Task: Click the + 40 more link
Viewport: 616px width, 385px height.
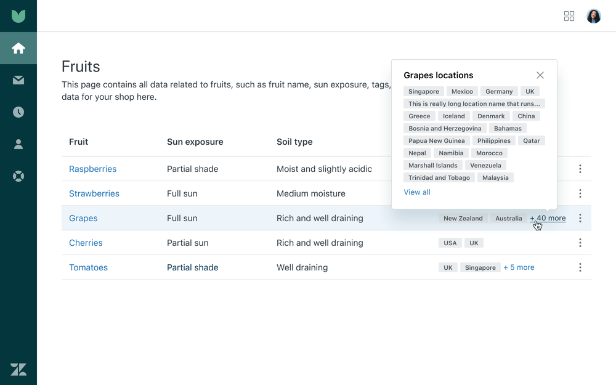Action: 548,218
